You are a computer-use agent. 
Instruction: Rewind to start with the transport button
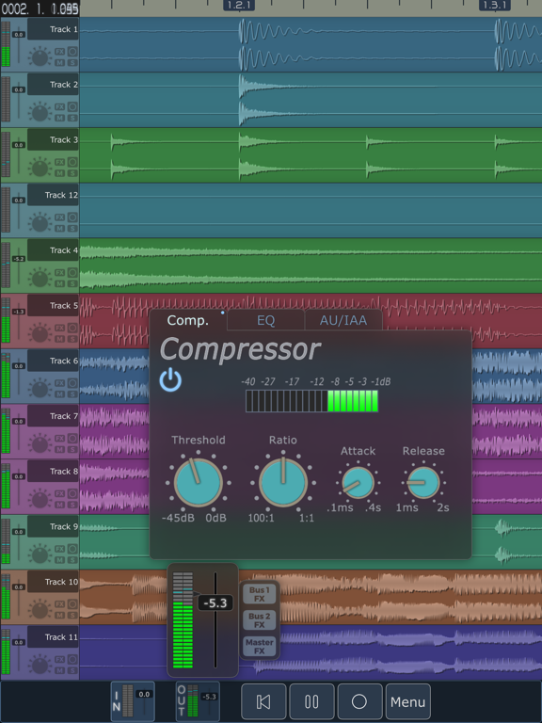[x=263, y=701]
